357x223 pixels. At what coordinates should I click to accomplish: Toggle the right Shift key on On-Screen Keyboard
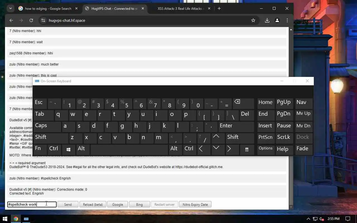(240, 138)
